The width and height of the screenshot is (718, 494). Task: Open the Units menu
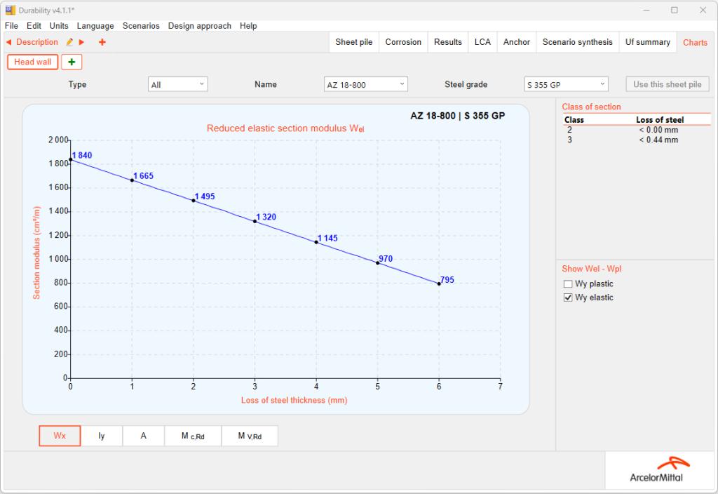[59, 26]
